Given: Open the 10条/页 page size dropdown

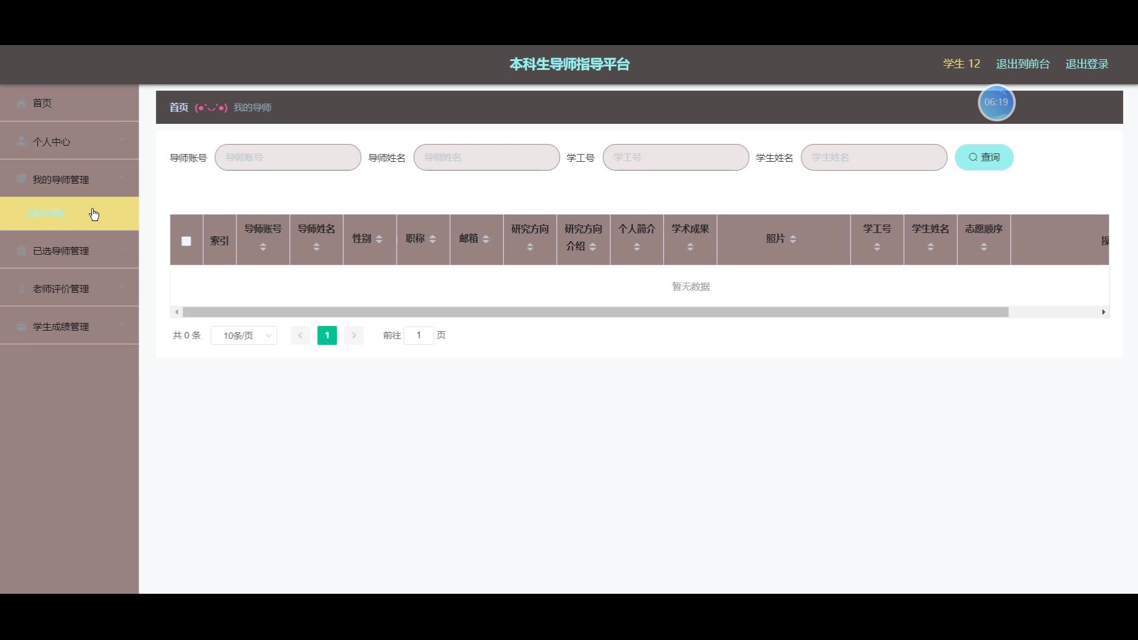Looking at the screenshot, I should (244, 335).
